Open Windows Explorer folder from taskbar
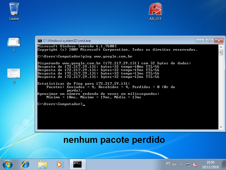This screenshot has height=170, width=226. point(43,165)
